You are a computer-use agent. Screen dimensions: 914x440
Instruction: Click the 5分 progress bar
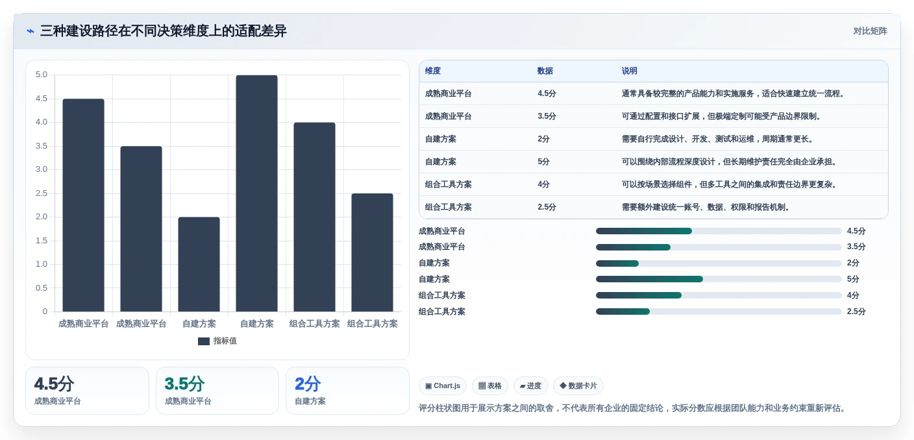[x=719, y=279]
